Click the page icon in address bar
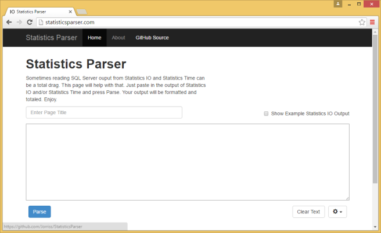381x233 pixels. pos(41,22)
